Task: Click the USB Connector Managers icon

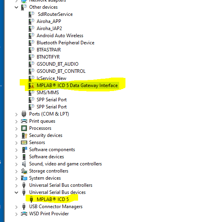Action: [24, 207]
